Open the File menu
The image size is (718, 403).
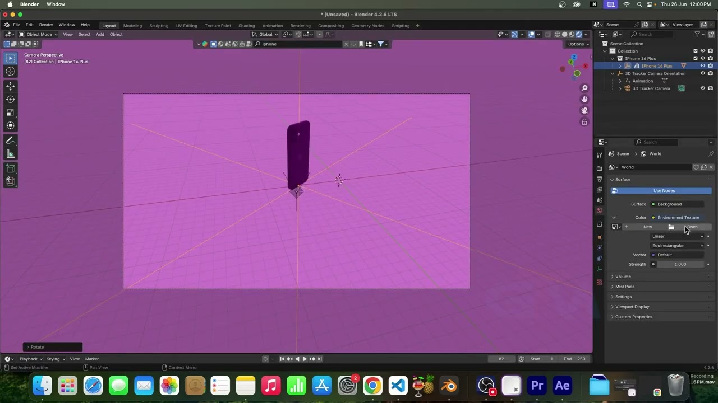click(17, 25)
